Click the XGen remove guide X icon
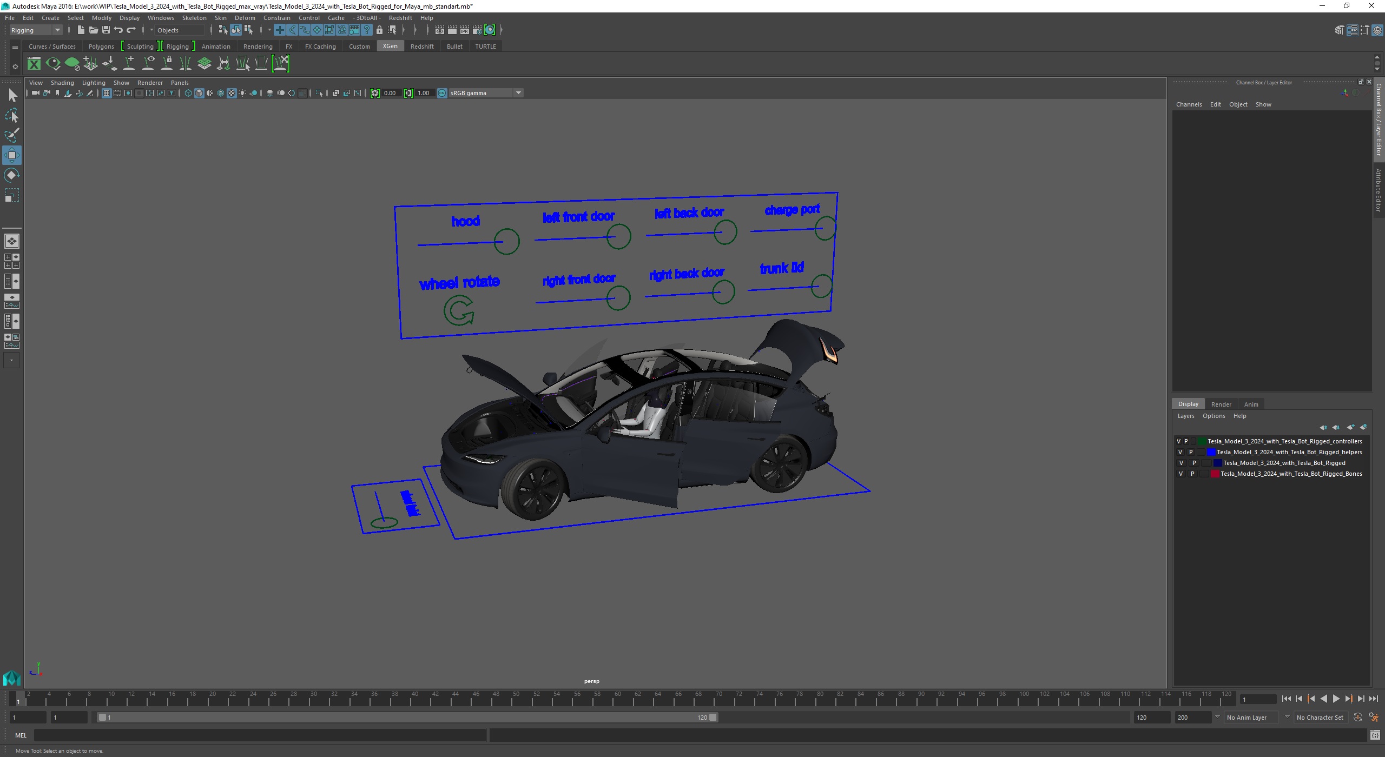The height and width of the screenshot is (757, 1385). click(x=280, y=64)
